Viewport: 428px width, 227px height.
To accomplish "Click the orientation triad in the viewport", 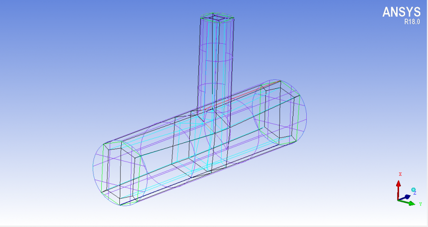I will point(409,190).
